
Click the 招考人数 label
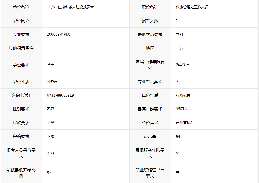coord(150,21)
